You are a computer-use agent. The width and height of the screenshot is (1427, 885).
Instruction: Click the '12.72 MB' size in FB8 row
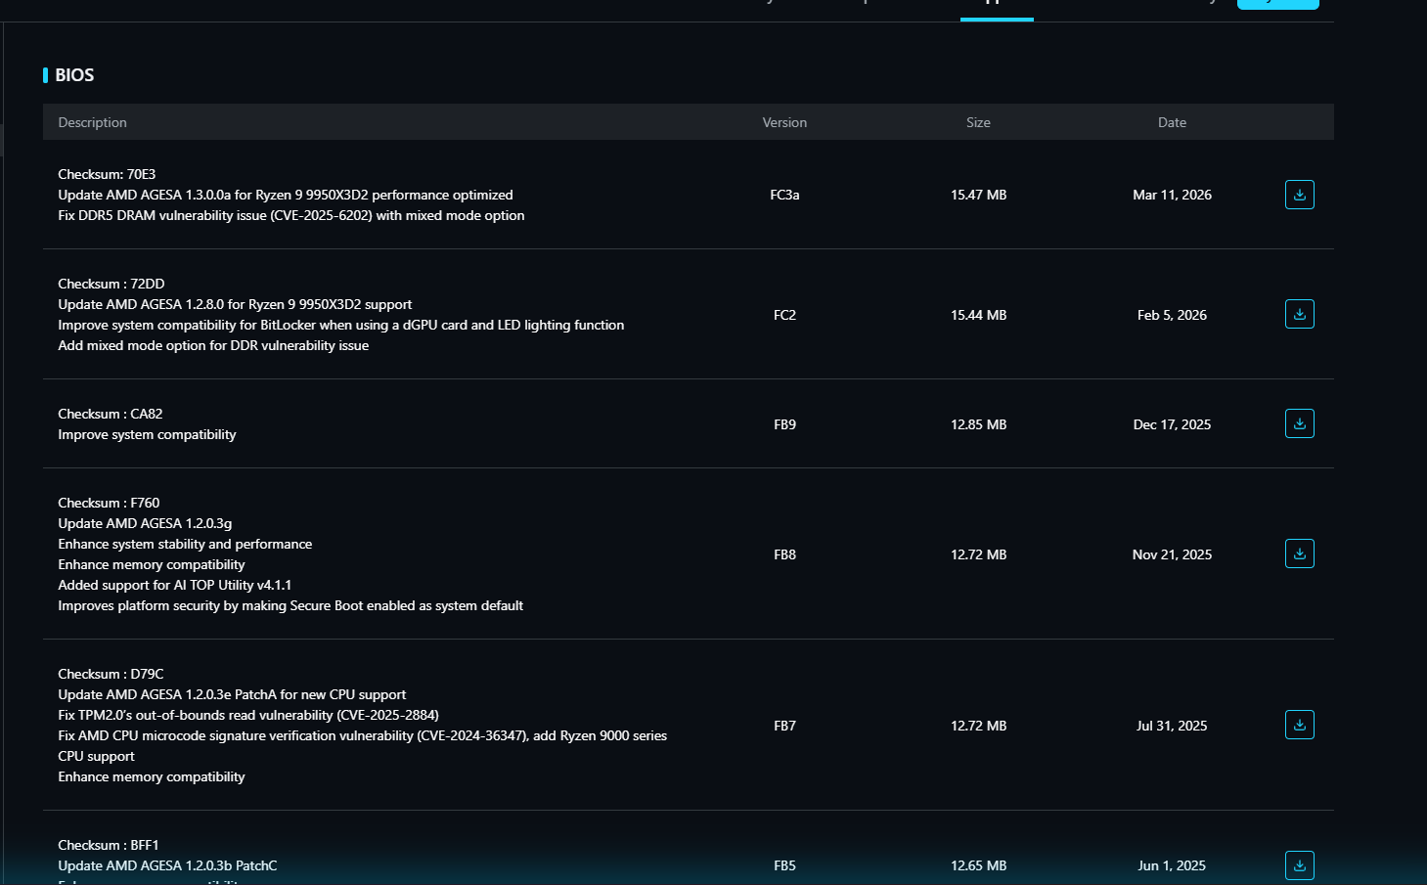point(978,554)
